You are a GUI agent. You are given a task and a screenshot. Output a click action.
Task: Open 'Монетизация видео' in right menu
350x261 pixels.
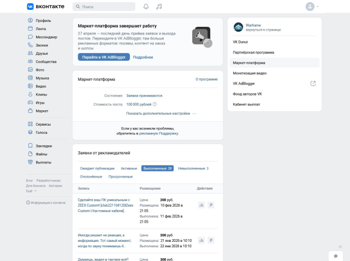pos(250,73)
